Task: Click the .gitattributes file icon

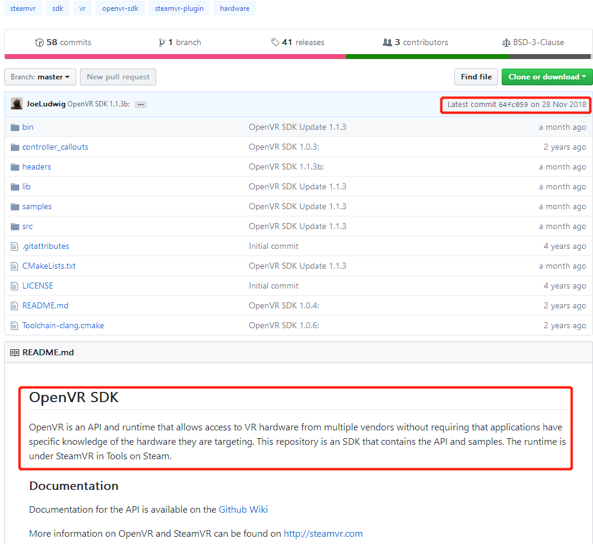Action: coord(14,246)
